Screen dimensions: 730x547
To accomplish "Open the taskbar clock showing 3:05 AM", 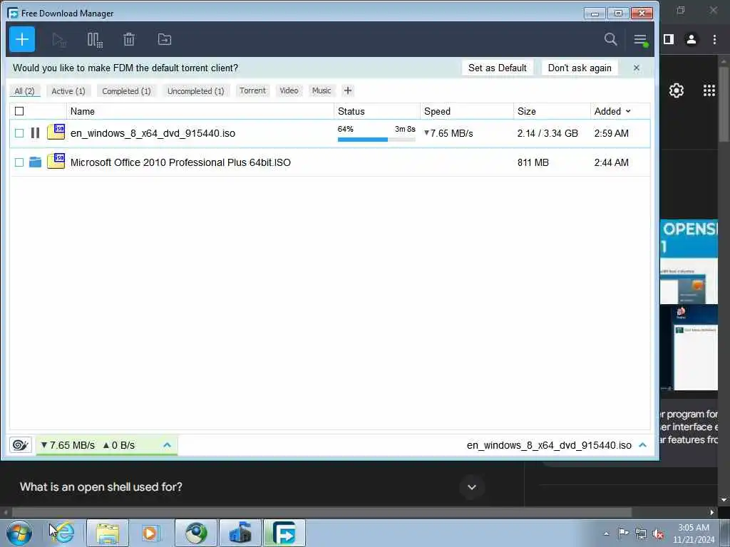I will click(x=694, y=533).
